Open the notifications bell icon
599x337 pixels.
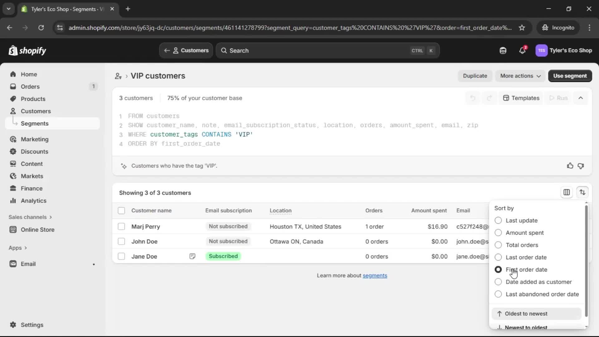click(x=522, y=50)
